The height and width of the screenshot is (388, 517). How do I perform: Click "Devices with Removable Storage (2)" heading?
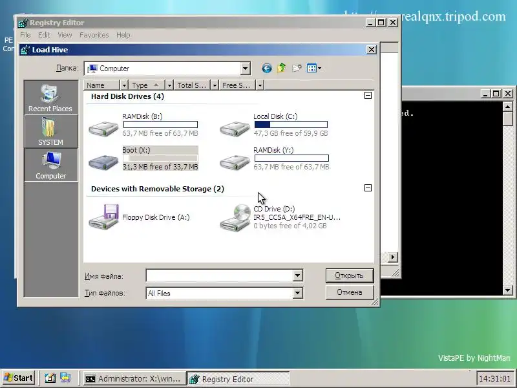(x=158, y=189)
